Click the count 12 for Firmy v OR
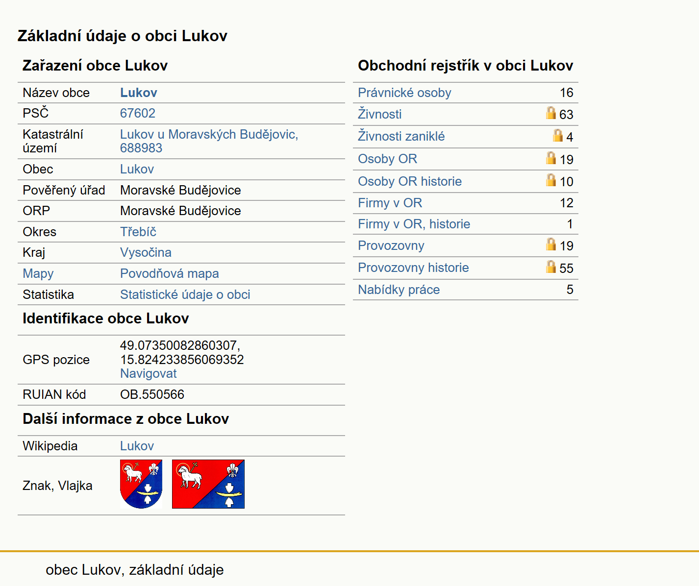699x586 pixels. click(567, 203)
